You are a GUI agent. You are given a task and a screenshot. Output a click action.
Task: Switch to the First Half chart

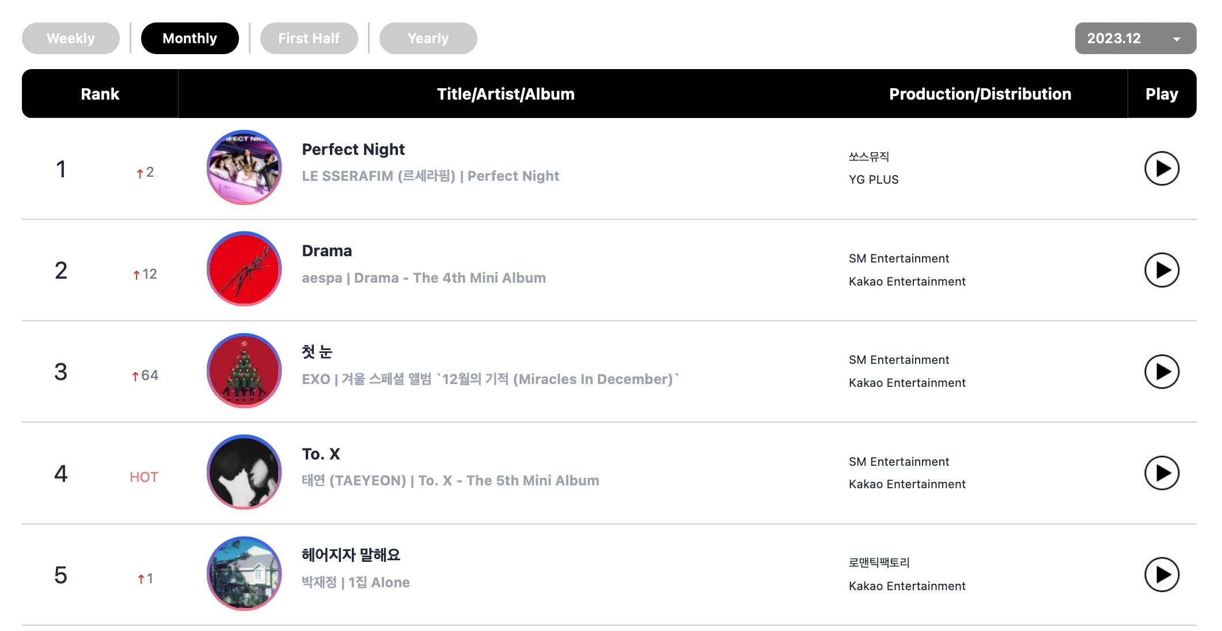click(x=309, y=39)
